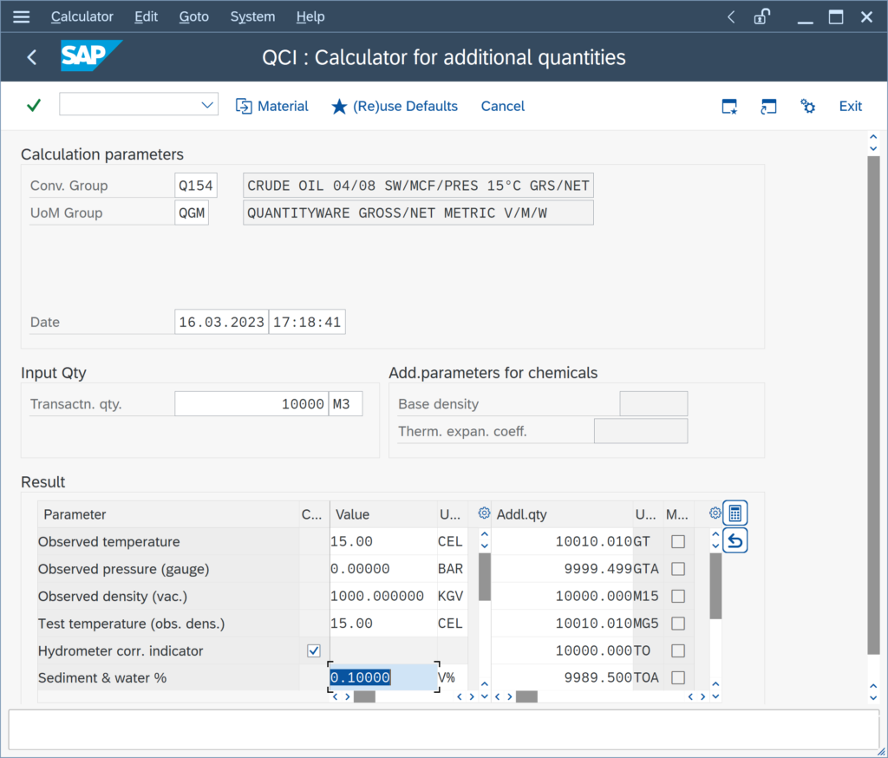Image resolution: width=888 pixels, height=758 pixels.
Task: Check the manual box for TO row
Action: tap(678, 650)
